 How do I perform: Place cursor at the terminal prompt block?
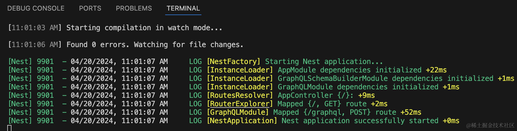tap(9, 128)
